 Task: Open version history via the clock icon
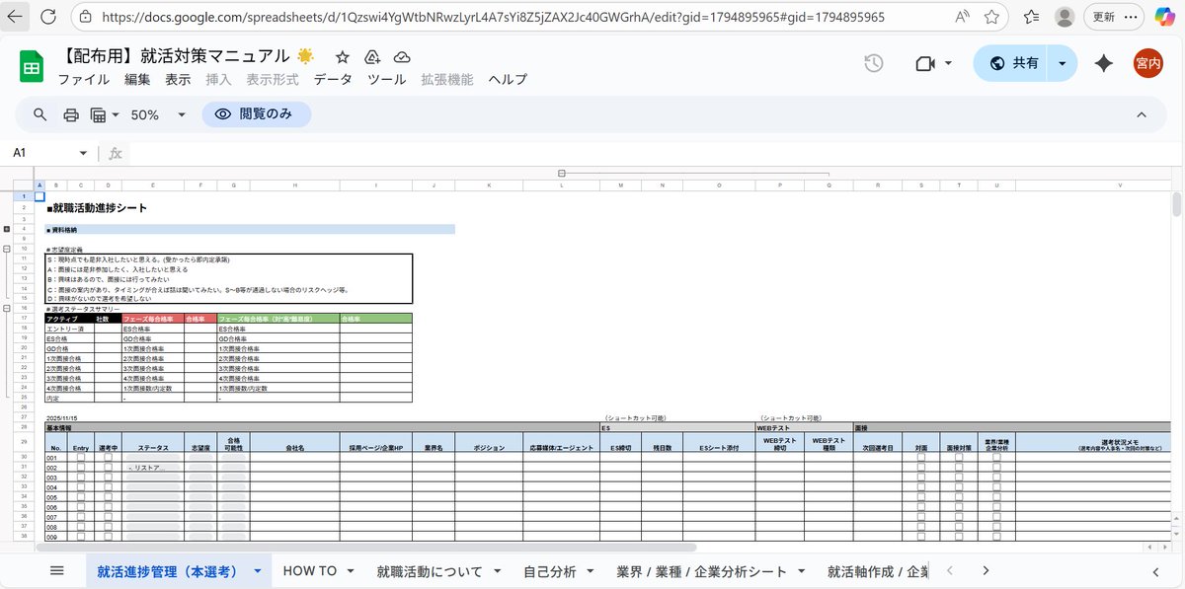[x=873, y=63]
